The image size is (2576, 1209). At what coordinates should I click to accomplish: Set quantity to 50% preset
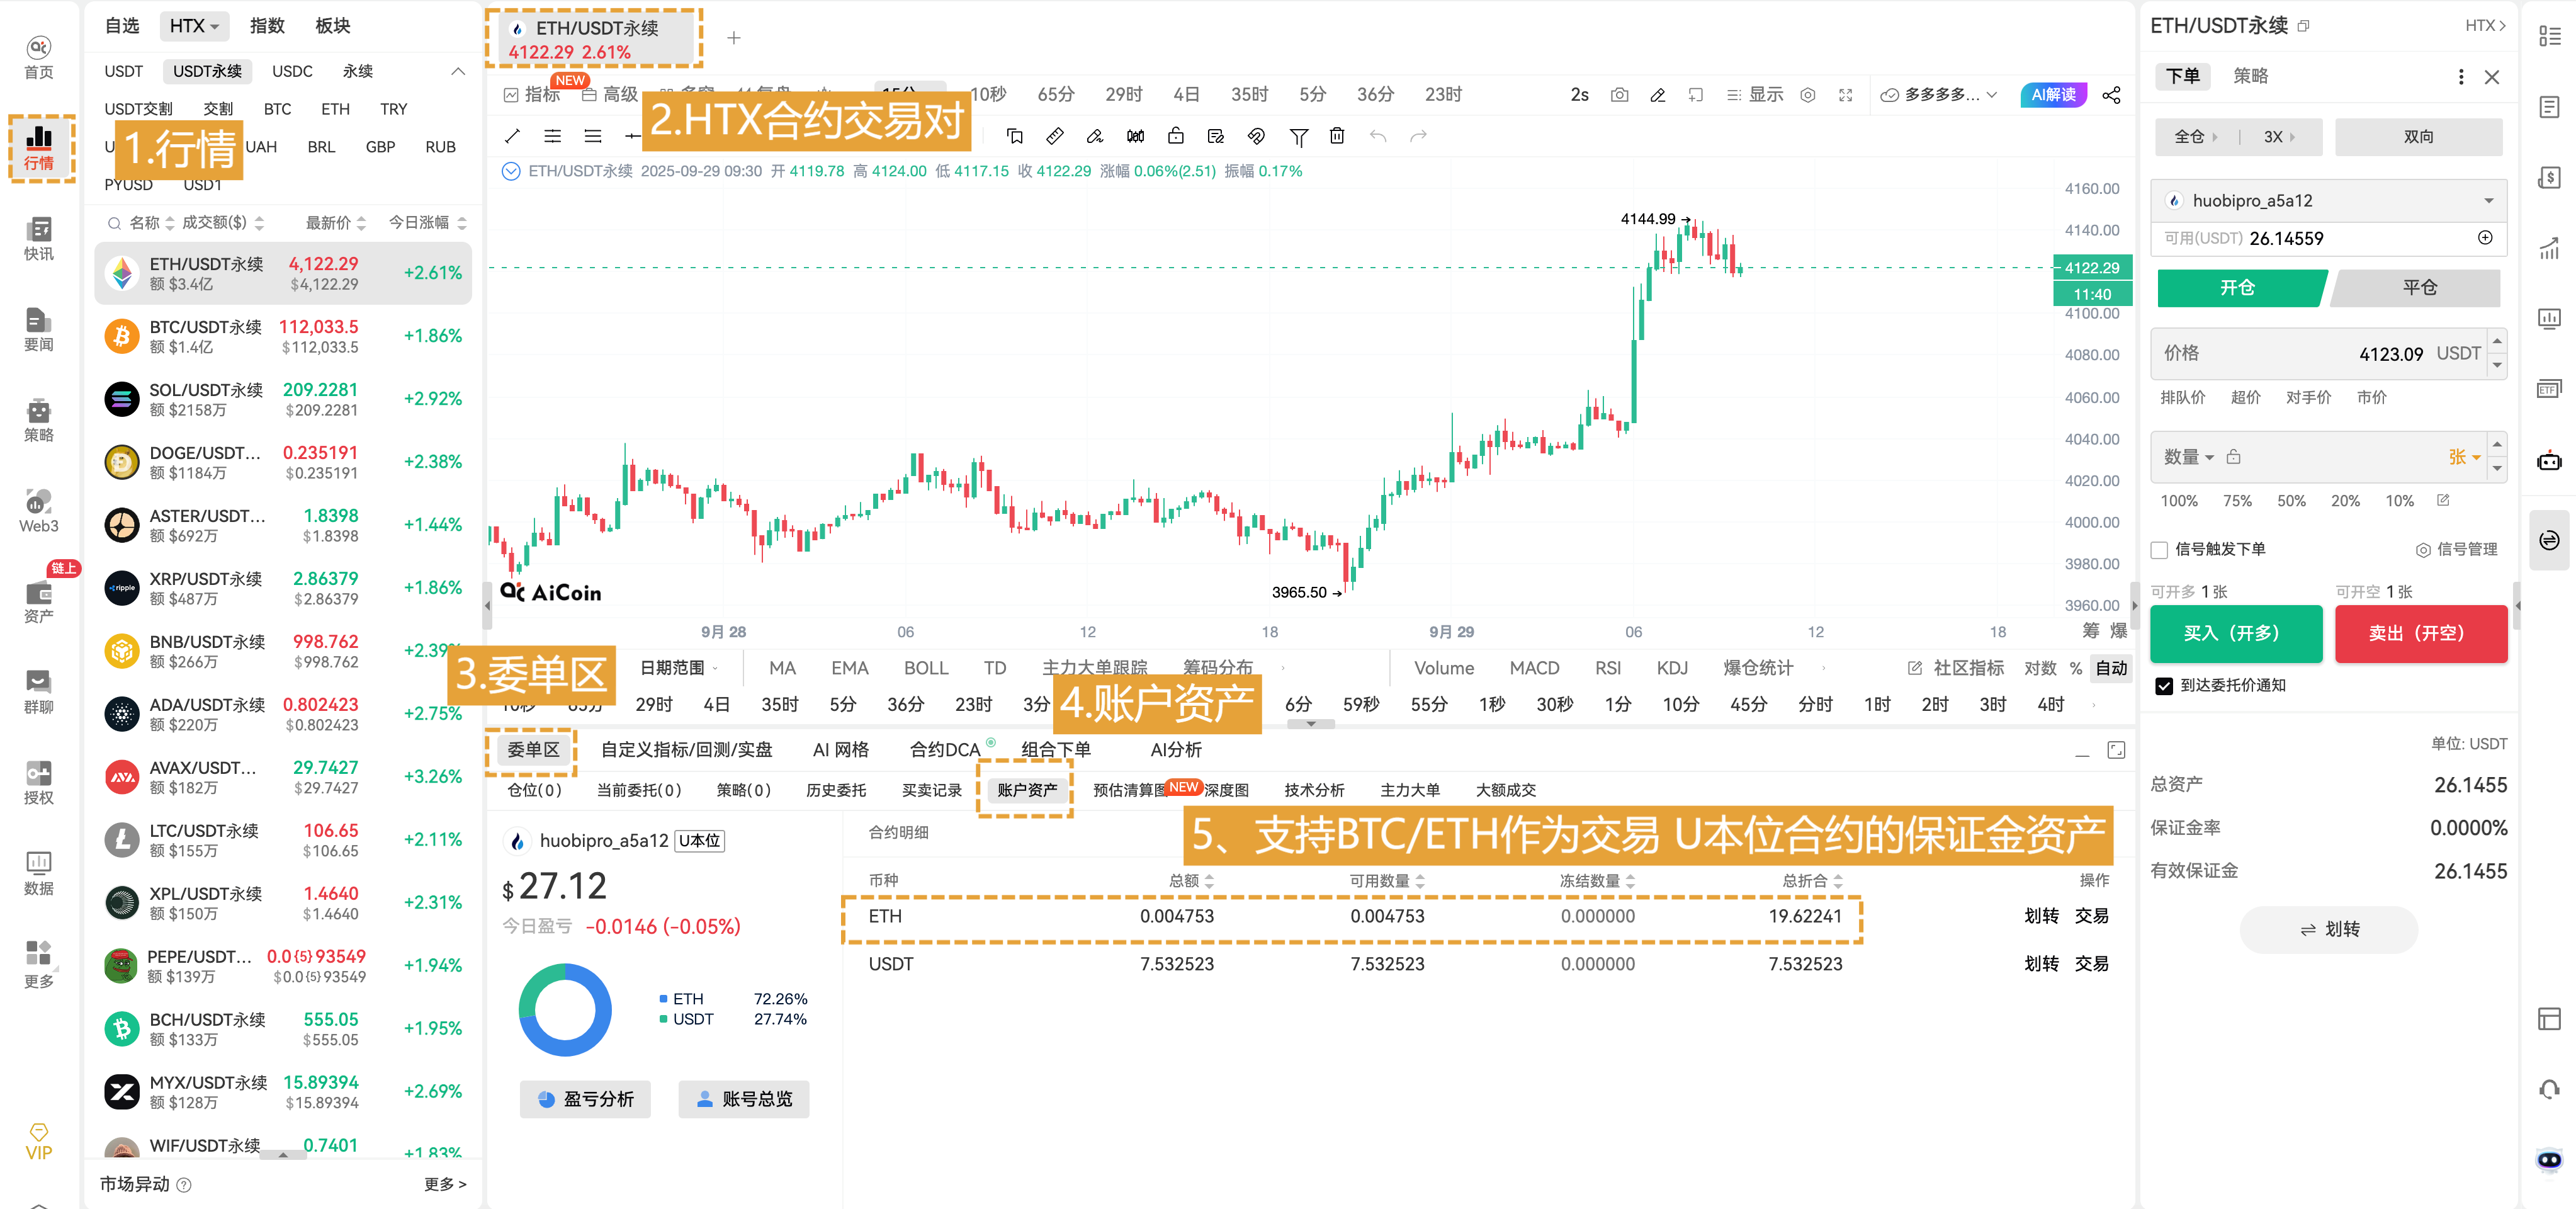click(2291, 501)
